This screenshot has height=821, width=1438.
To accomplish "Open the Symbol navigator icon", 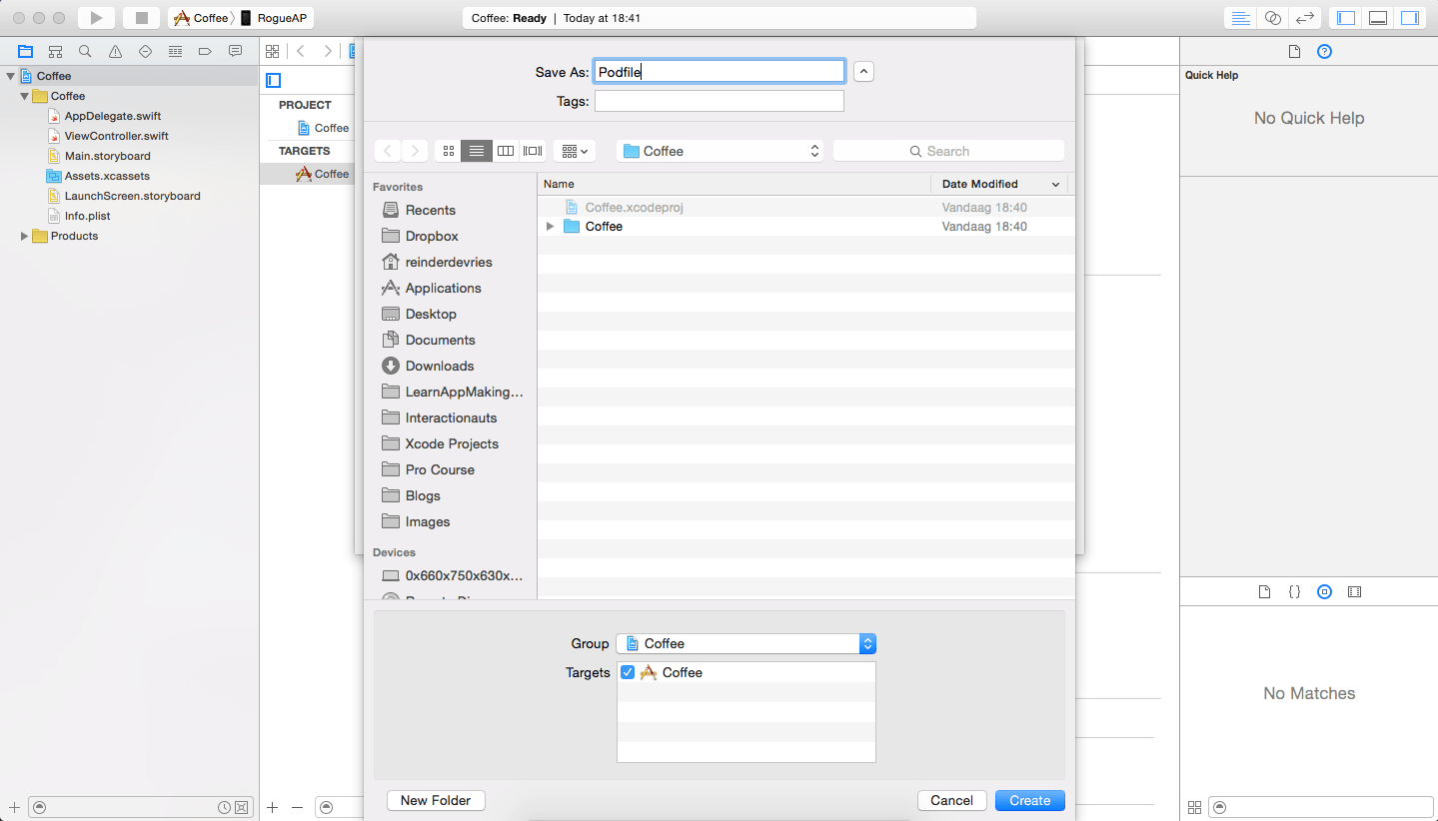I will point(56,51).
